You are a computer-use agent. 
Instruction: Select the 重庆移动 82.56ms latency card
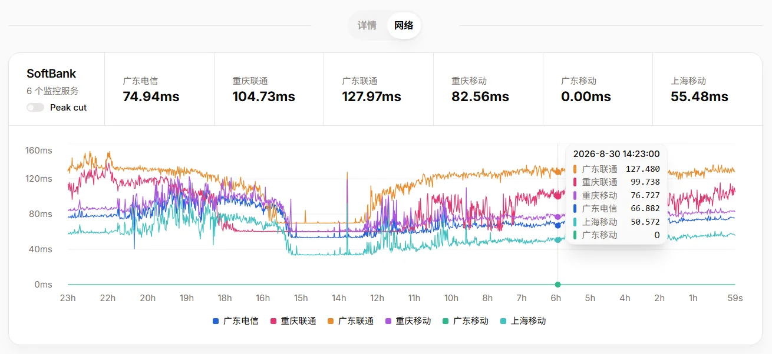pos(488,89)
